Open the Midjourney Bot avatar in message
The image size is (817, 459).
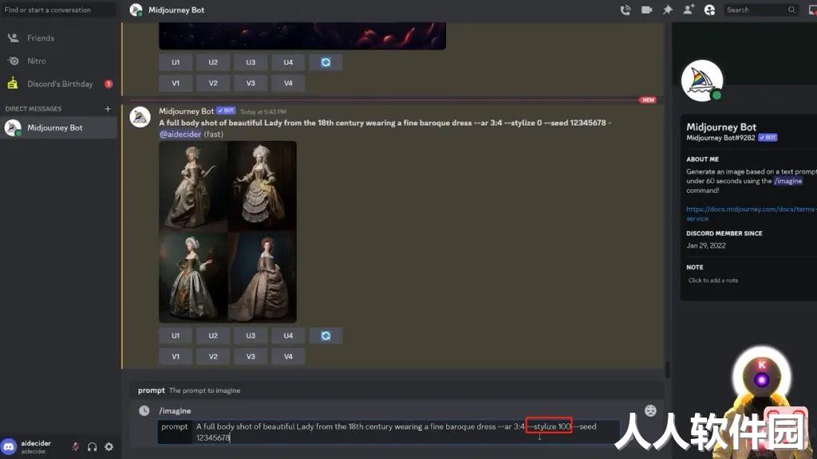click(x=140, y=117)
